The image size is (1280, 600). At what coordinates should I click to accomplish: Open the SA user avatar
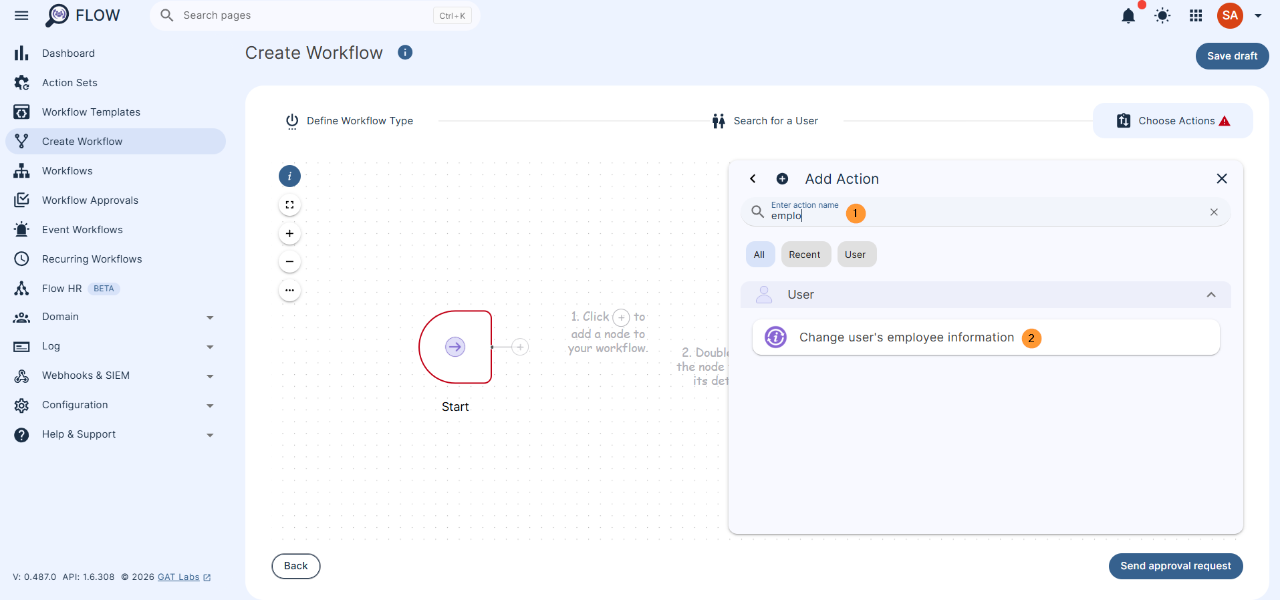pyautogui.click(x=1230, y=15)
